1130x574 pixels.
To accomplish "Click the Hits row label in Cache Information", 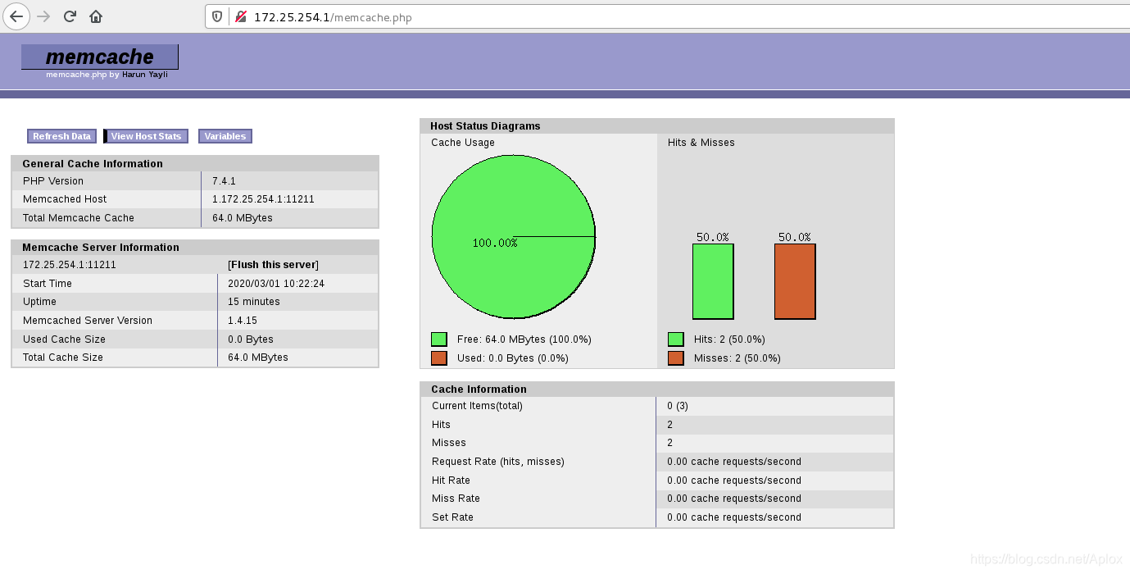I will point(441,425).
